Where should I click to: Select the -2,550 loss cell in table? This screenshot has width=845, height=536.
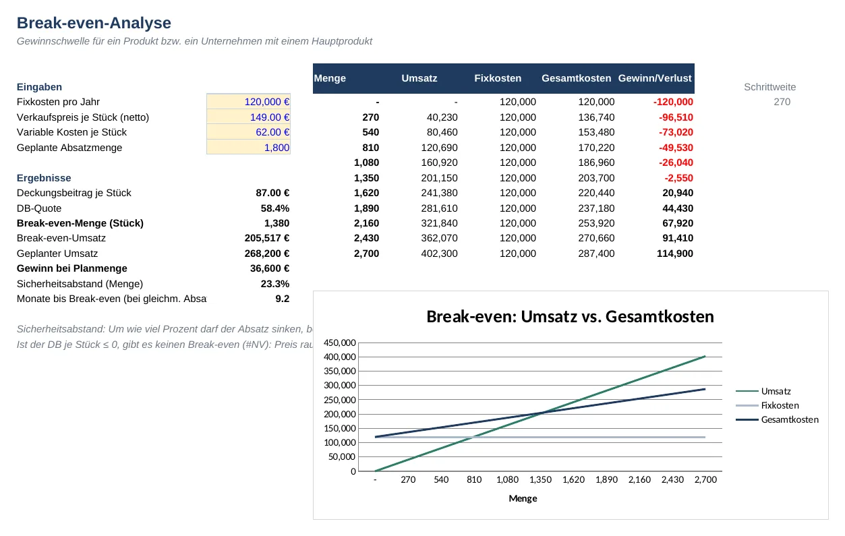coord(678,178)
